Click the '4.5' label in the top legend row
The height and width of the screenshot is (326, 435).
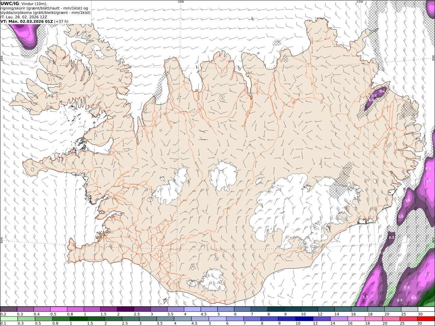pos(204,314)
